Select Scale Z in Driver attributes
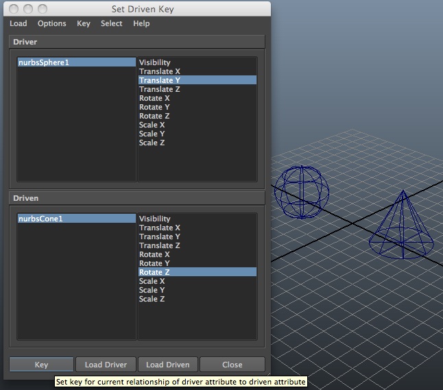443x390 pixels. [197, 143]
